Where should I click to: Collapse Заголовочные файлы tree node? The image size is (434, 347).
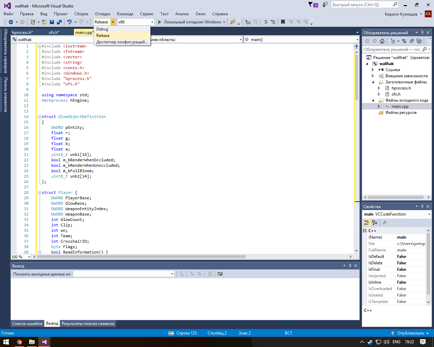tap(373, 82)
